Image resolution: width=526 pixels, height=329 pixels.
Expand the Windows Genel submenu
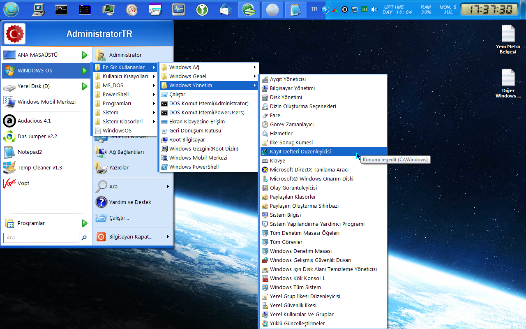[208, 76]
